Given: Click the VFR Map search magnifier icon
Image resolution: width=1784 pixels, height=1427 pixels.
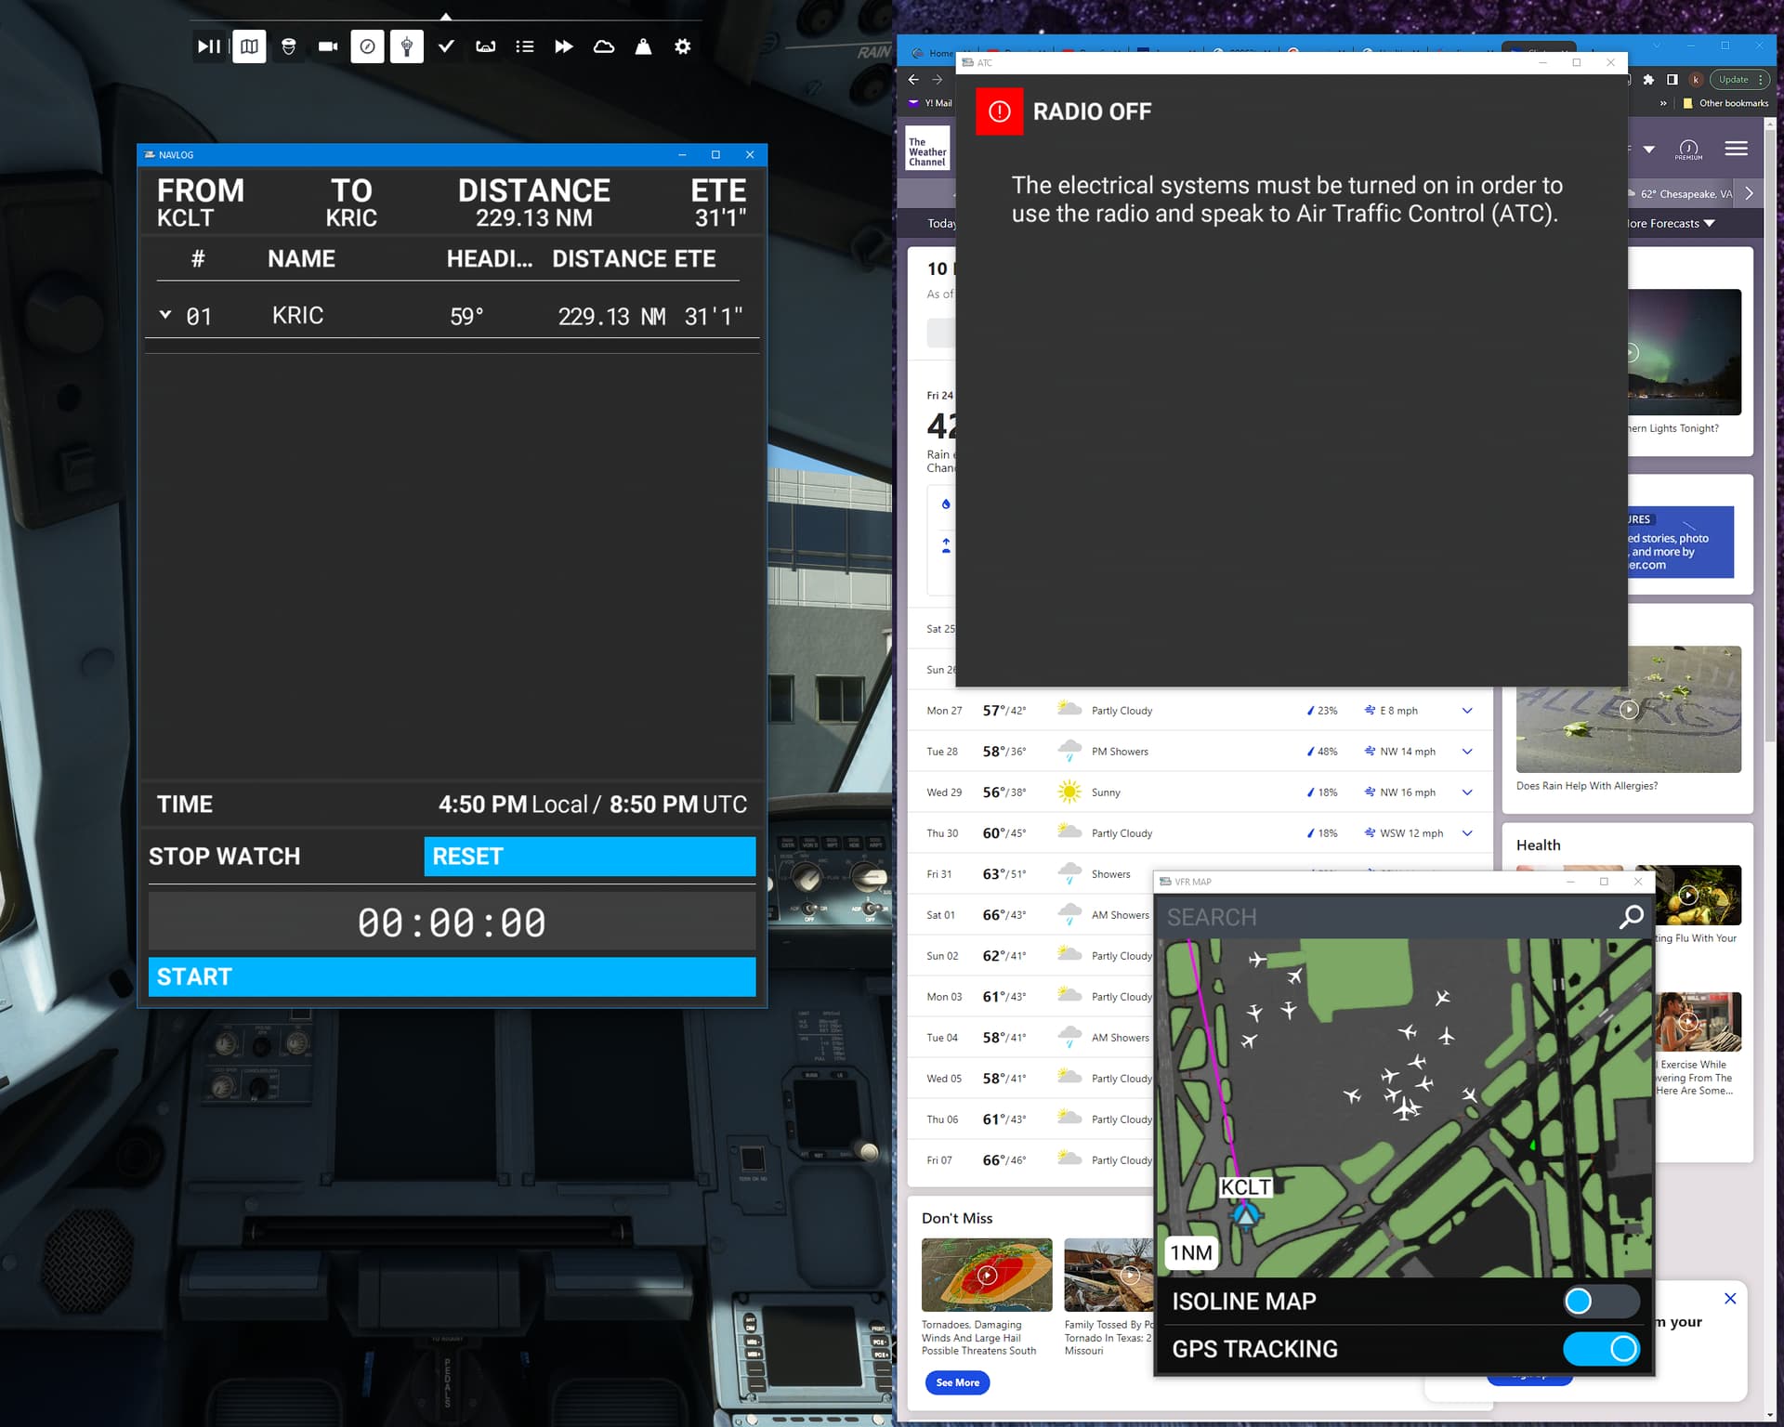Looking at the screenshot, I should coord(1631,917).
